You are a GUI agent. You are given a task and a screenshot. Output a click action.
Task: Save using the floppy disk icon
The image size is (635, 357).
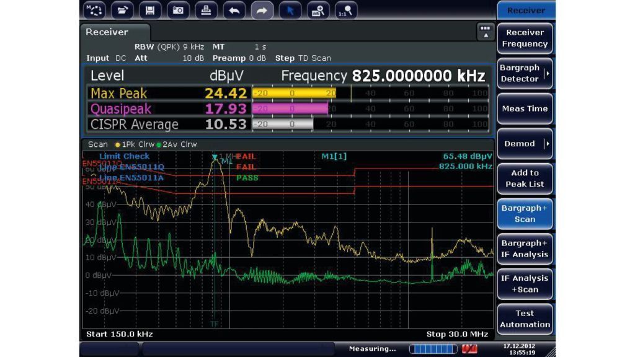(151, 10)
